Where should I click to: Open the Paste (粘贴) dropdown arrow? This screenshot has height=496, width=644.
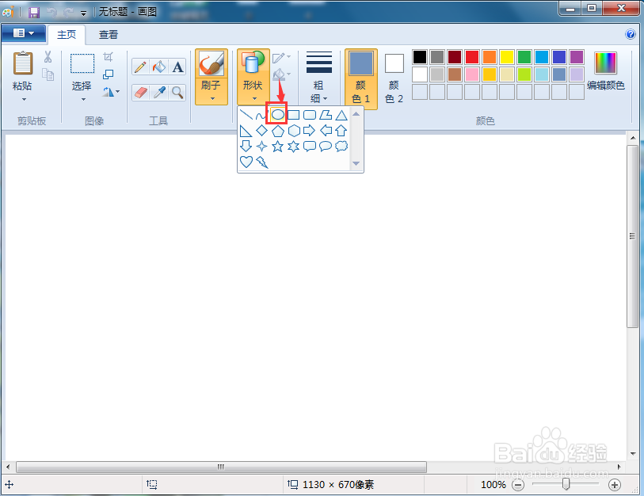pyautogui.click(x=24, y=100)
